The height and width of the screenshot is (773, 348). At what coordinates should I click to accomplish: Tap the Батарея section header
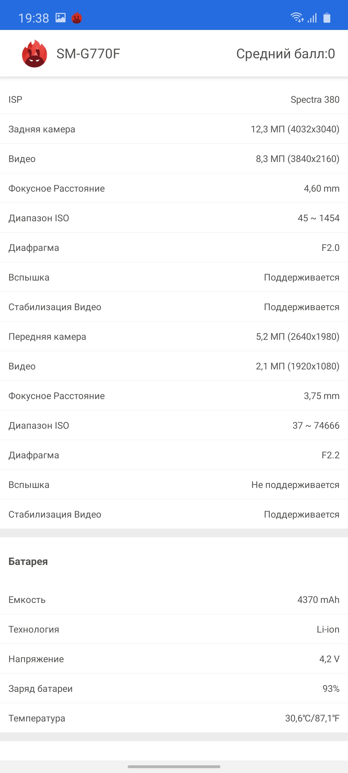coord(28,561)
